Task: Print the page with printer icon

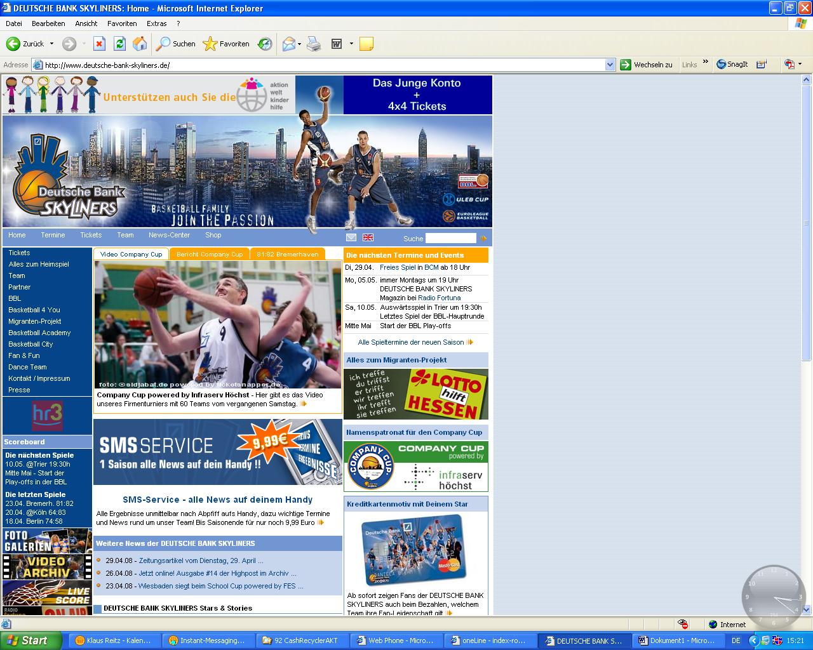Action: click(314, 44)
